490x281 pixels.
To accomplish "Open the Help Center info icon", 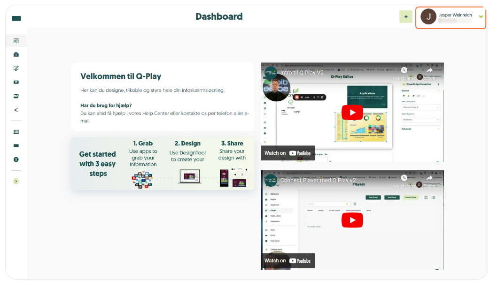I will click(16, 159).
